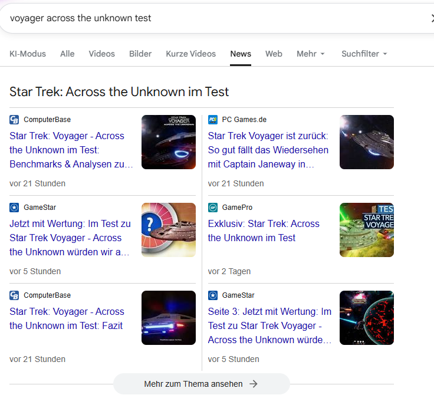Switch to the Web tab
434x408 pixels.
274,54
